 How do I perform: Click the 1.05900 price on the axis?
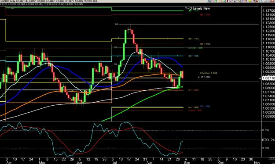pos(268,116)
